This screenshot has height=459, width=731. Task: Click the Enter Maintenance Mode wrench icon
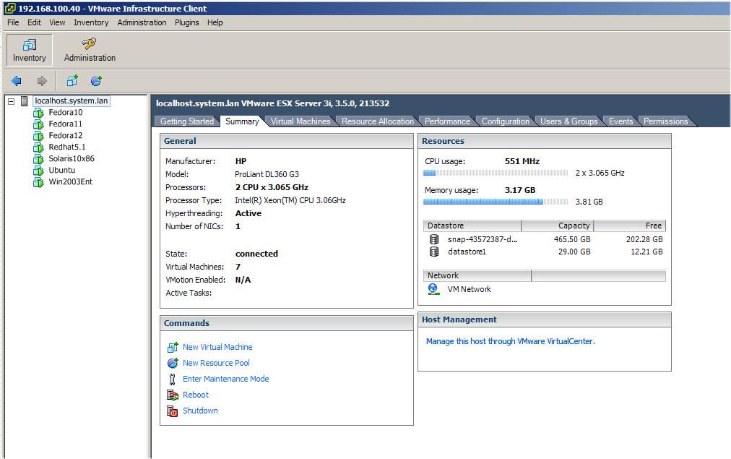click(x=173, y=379)
